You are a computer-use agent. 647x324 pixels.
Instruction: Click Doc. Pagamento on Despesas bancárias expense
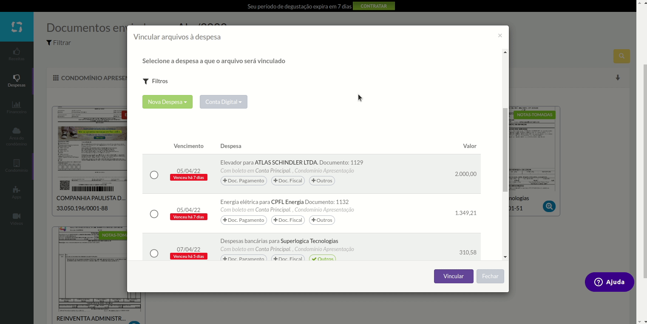coord(244,258)
